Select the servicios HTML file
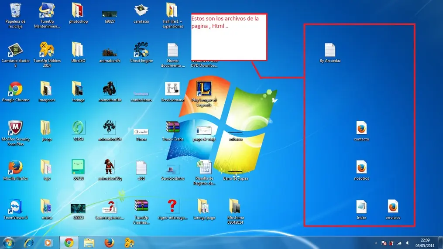 (393, 207)
